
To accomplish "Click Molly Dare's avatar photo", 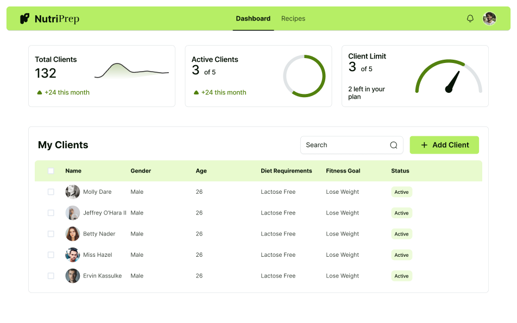I will [x=72, y=192].
